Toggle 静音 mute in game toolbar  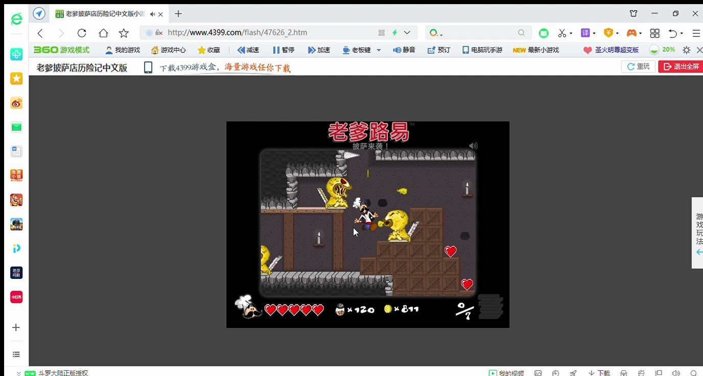coord(404,50)
